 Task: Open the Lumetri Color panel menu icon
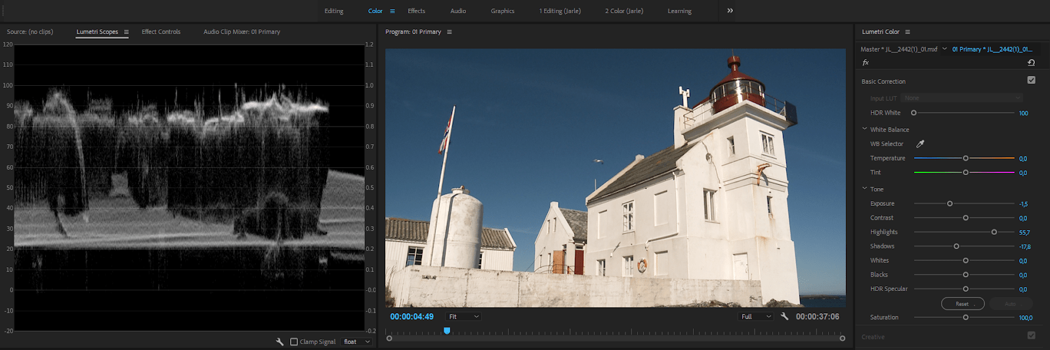click(908, 32)
